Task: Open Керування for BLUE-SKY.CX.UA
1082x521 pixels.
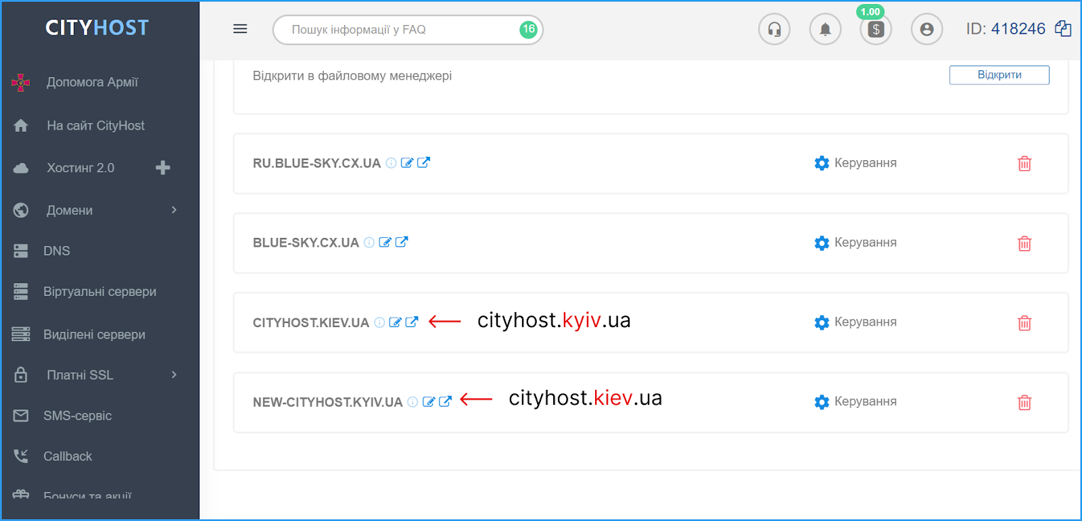Action: click(855, 243)
